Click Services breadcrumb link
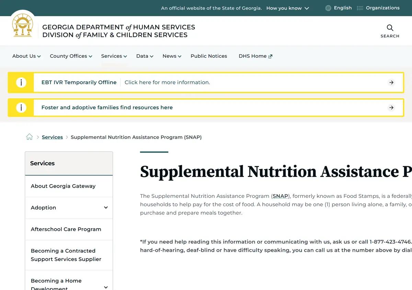The height and width of the screenshot is (290, 412). click(x=52, y=137)
